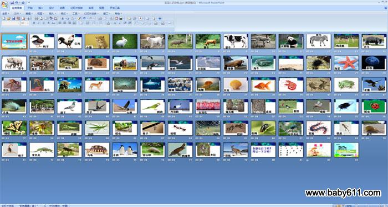This screenshot has width=388, height=207.
Task: Expand the 文件 classic menu dropdown
Action: coord(17,14)
